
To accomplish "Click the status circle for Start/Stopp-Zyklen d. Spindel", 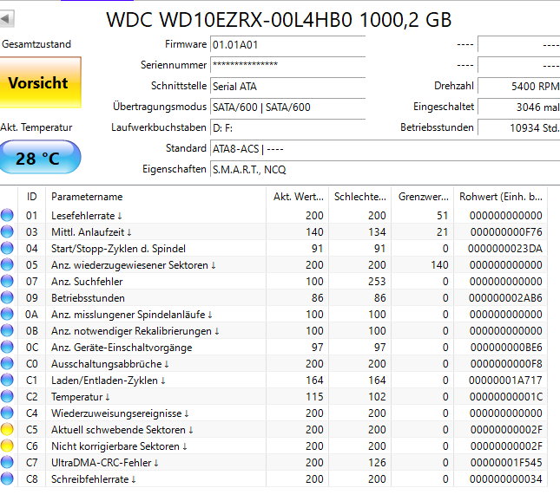I will coord(7,248).
